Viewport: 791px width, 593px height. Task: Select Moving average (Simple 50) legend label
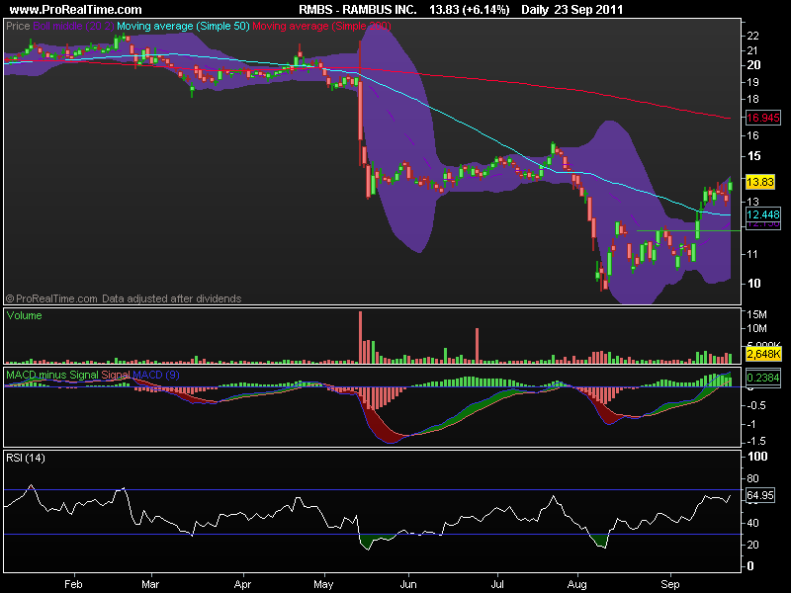point(183,26)
